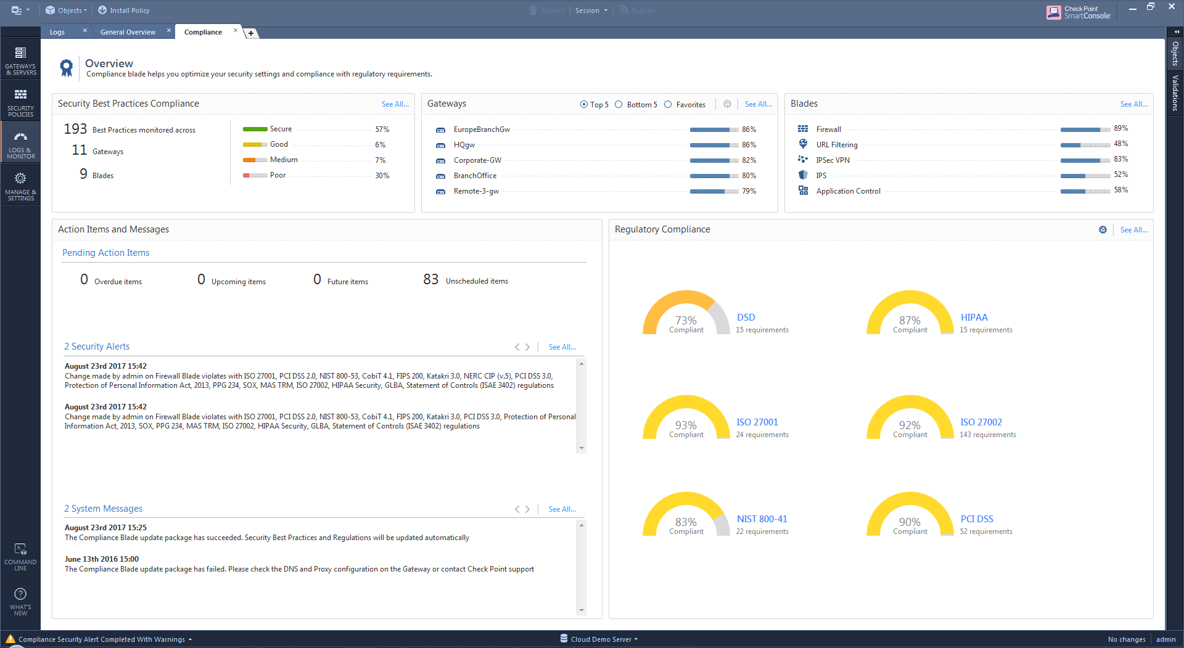The width and height of the screenshot is (1184, 648).
Task: Click the Firewall blade icon
Action: click(x=803, y=129)
